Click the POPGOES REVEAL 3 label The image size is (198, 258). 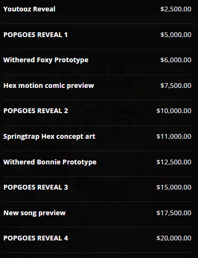click(x=36, y=187)
